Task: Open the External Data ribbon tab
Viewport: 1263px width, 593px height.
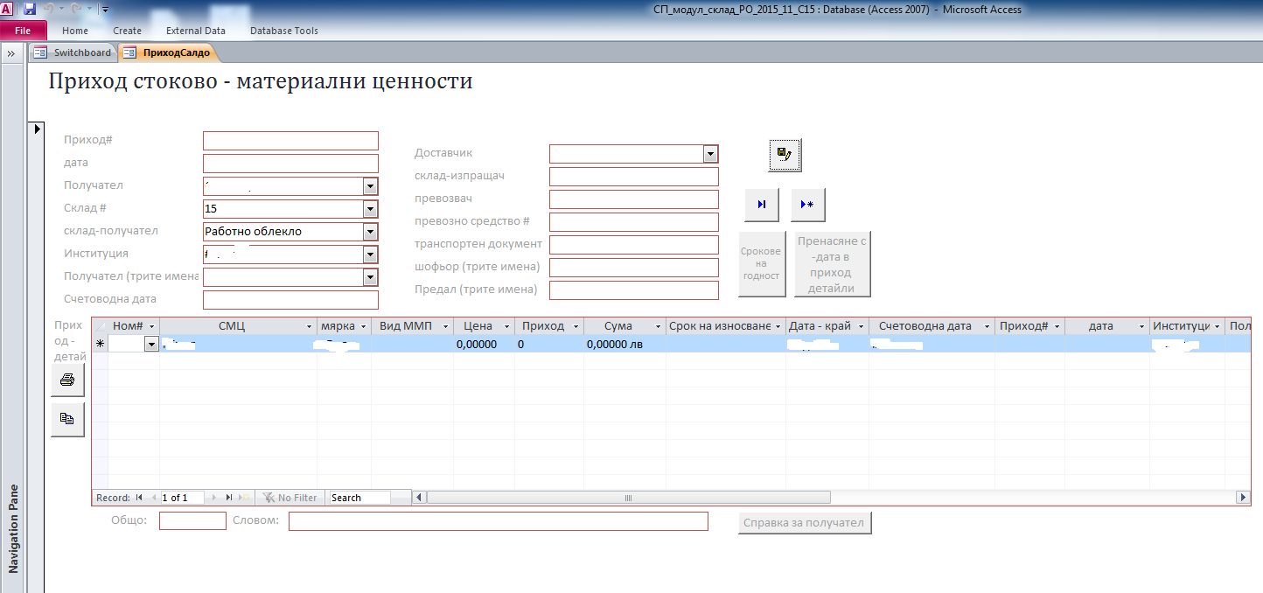Action: click(195, 31)
